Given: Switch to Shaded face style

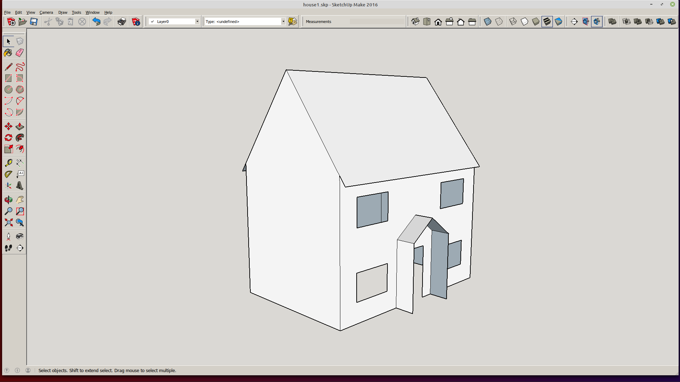Looking at the screenshot, I should (x=535, y=22).
